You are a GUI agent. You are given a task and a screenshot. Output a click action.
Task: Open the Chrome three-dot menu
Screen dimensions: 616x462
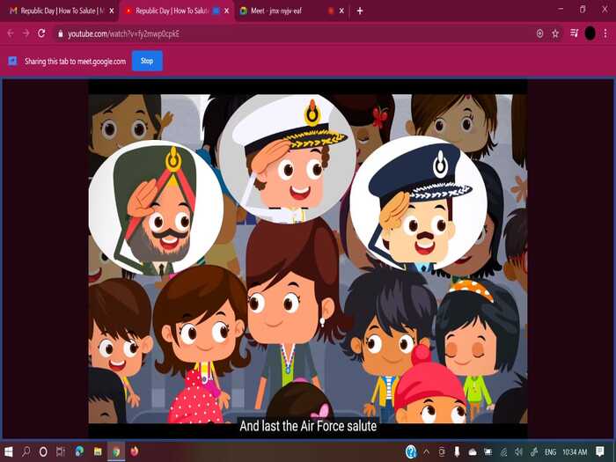(605, 33)
